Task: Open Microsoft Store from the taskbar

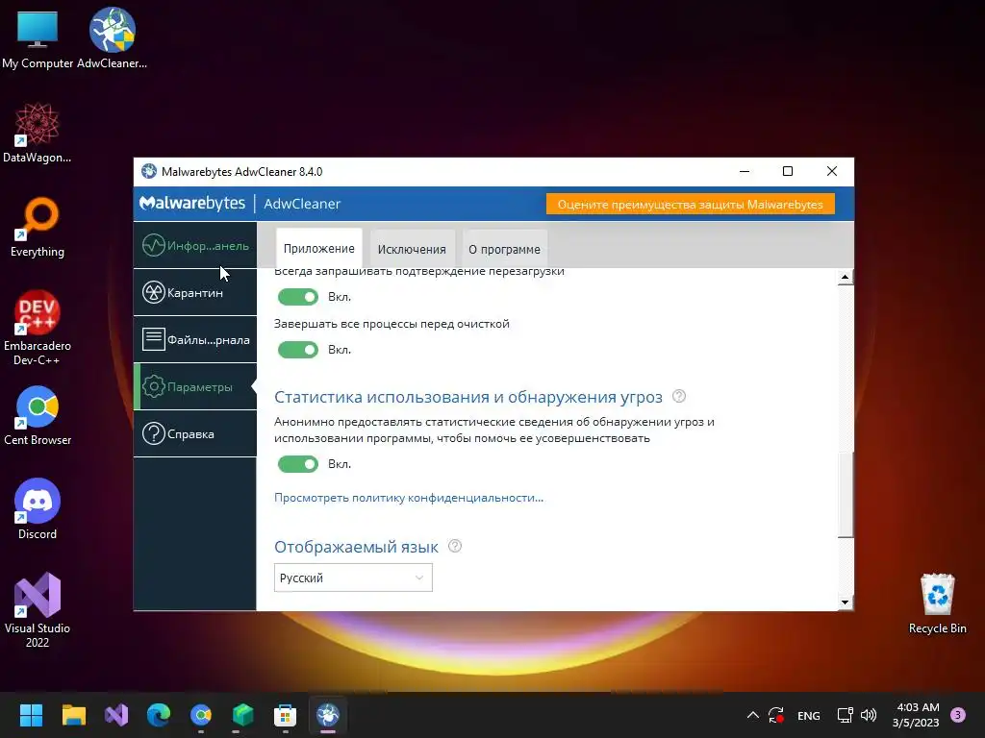Action: click(x=285, y=715)
